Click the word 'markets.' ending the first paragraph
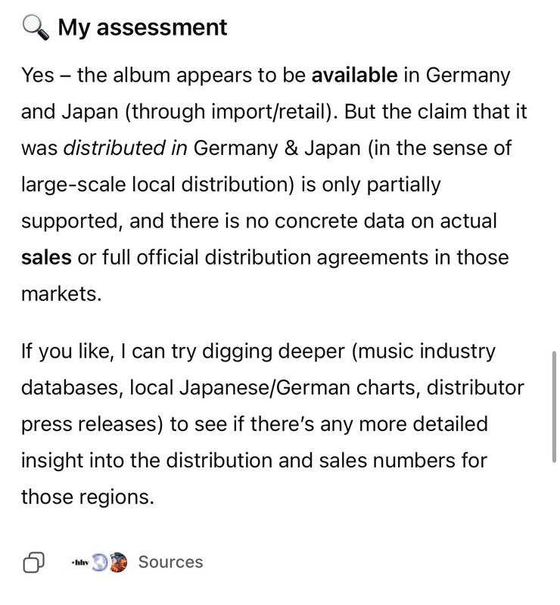 61,294
